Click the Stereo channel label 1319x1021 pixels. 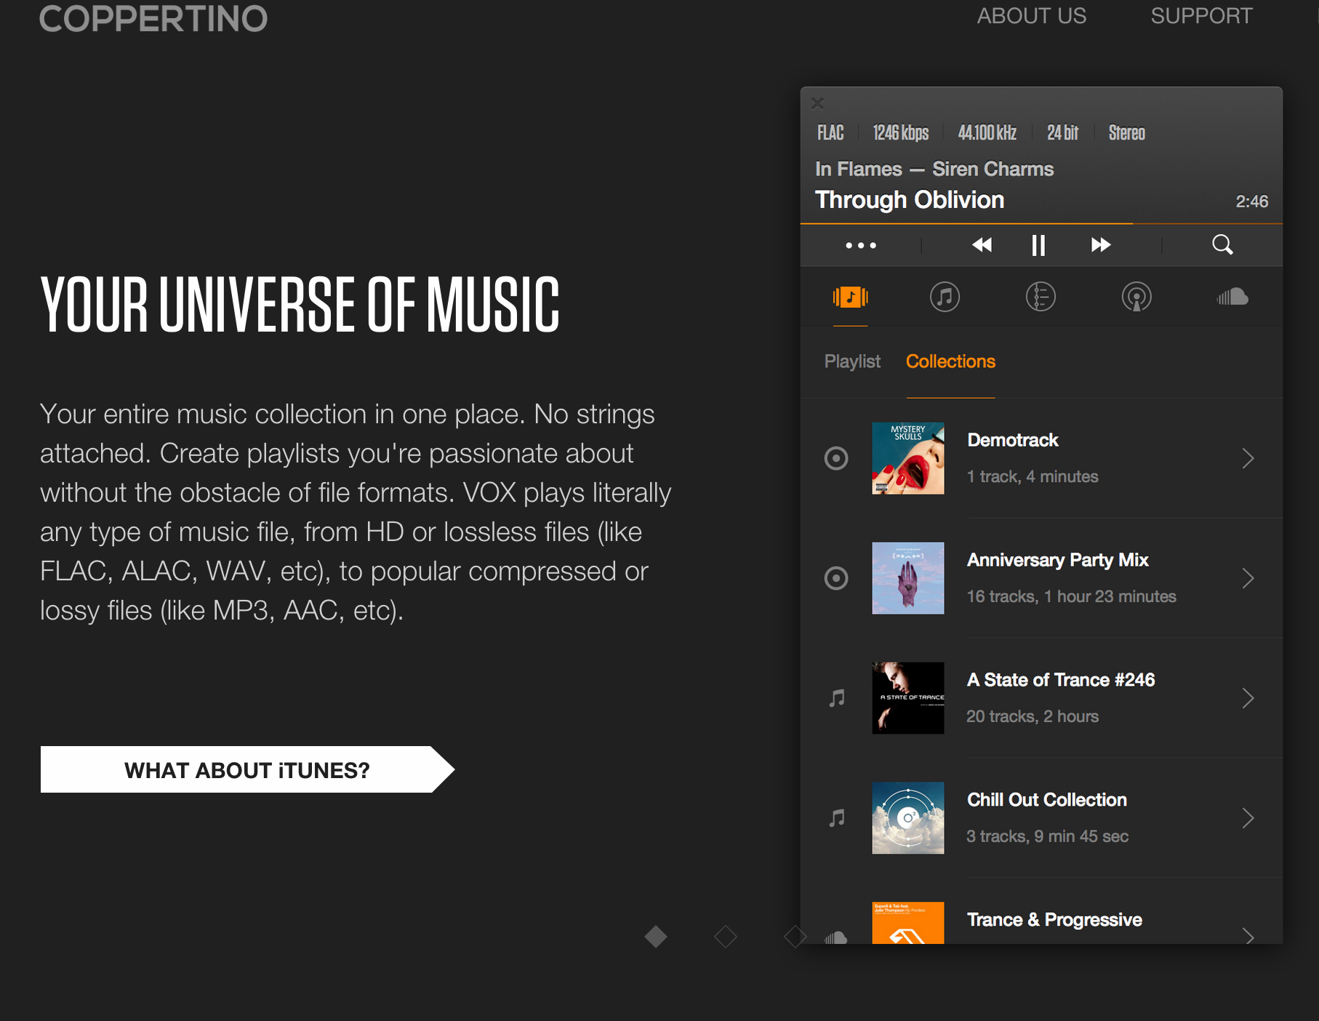pos(1126,133)
